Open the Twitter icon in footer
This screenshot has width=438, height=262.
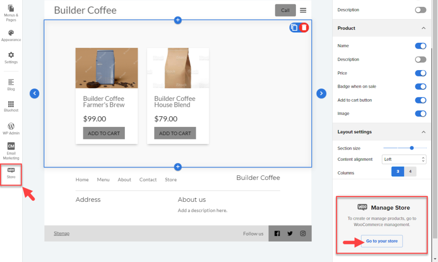coord(290,233)
